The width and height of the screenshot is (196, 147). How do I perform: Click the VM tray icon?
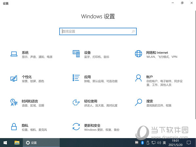pos(137,142)
